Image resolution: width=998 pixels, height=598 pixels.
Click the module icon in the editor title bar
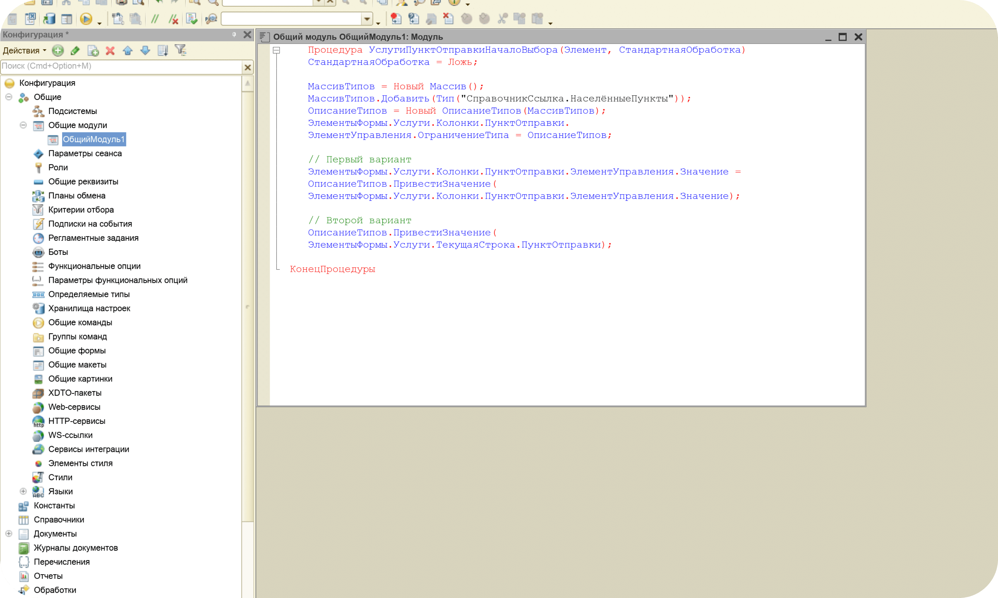(x=265, y=37)
